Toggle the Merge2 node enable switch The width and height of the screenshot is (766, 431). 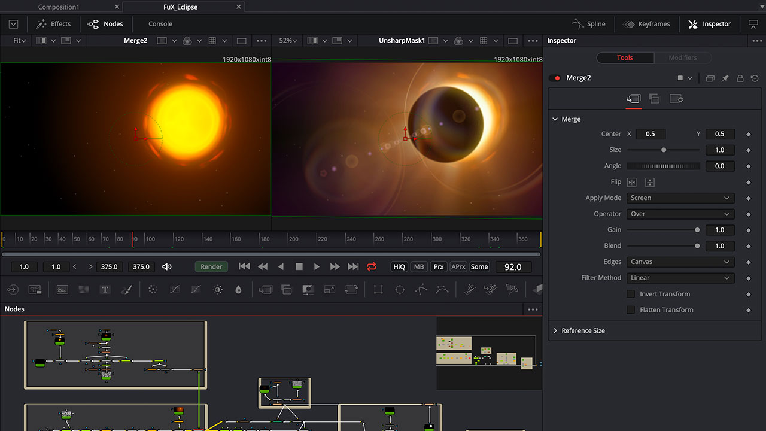(x=555, y=78)
